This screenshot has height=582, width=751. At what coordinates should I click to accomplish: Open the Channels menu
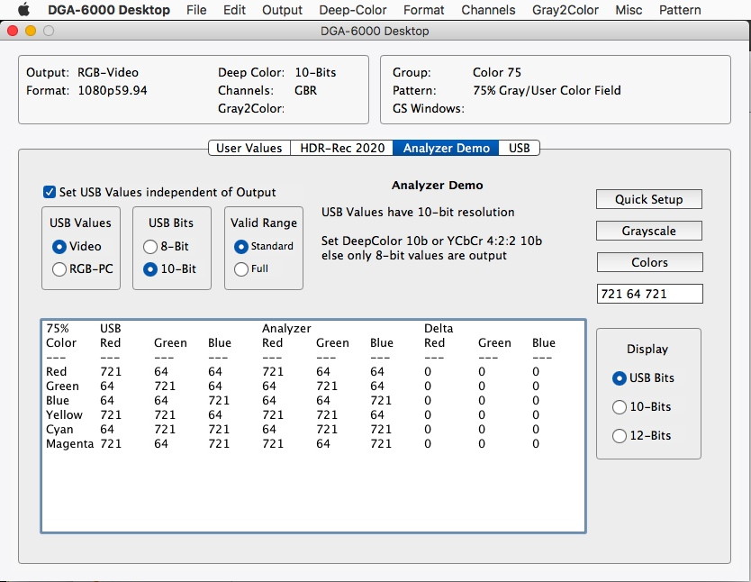(488, 10)
